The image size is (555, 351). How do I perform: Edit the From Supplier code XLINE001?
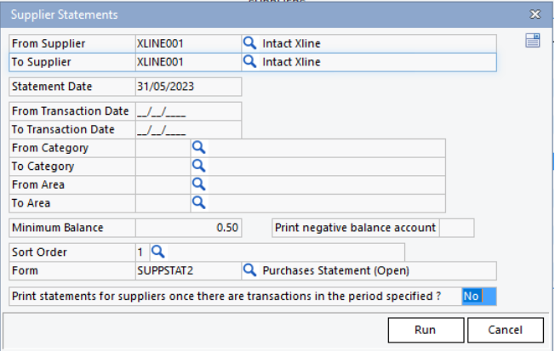tap(188, 43)
